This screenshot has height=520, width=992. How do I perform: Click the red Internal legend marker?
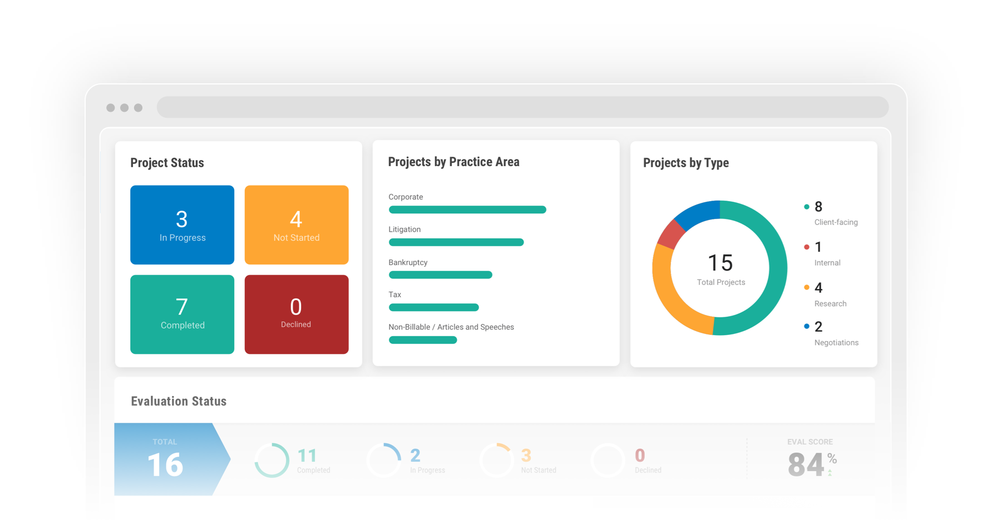(x=807, y=247)
